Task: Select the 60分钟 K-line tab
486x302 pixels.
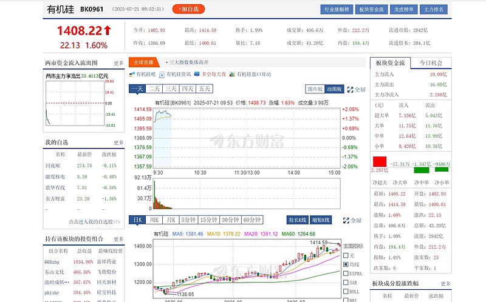Action: pyautogui.click(x=252, y=220)
